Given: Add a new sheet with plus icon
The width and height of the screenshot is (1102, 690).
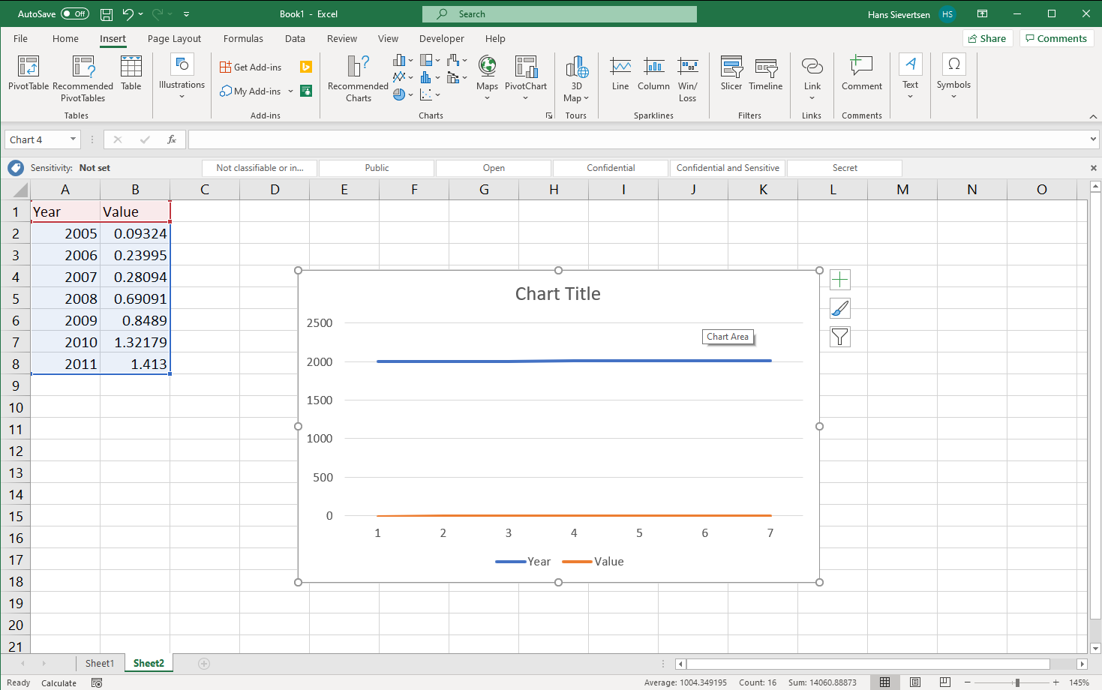Looking at the screenshot, I should [x=204, y=663].
